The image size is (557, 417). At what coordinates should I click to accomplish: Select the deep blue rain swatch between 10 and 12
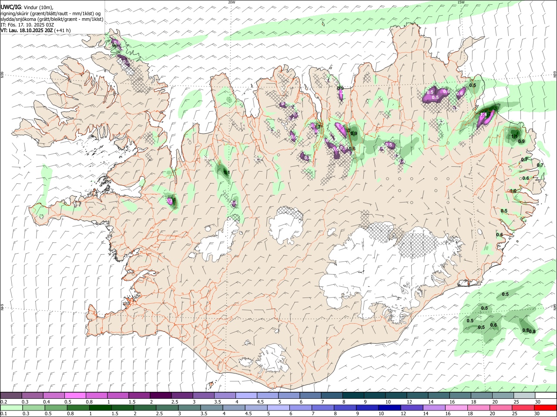tap(389, 408)
